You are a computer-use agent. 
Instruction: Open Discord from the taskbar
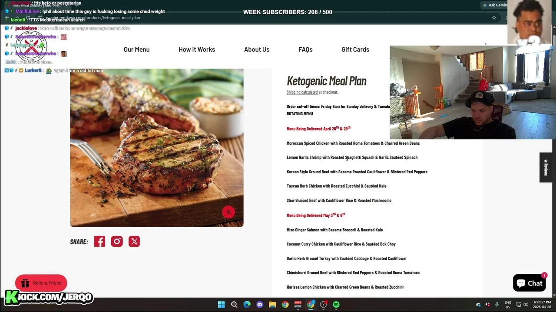coord(260,305)
